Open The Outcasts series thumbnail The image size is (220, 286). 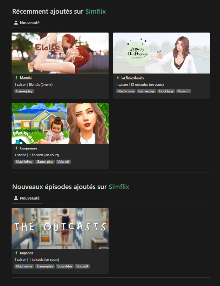point(60,228)
